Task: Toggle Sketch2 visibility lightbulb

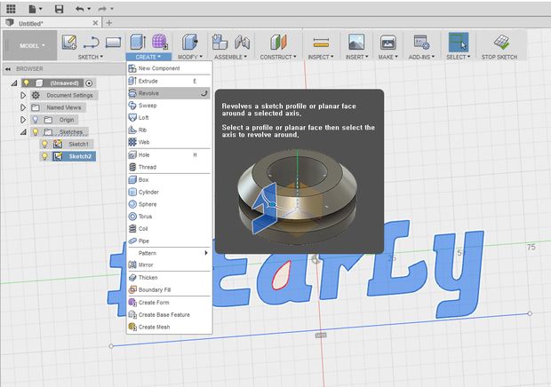Action: [x=45, y=156]
